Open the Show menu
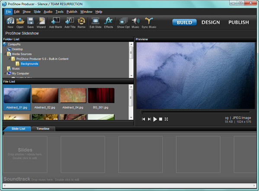 click(27, 12)
